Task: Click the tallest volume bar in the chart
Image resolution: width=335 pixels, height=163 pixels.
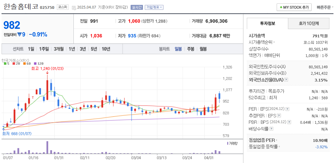Action: [x=47, y=147]
